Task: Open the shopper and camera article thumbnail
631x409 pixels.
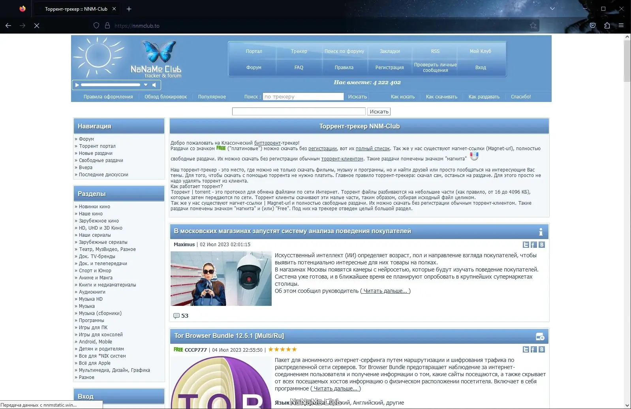Action: pyautogui.click(x=221, y=279)
